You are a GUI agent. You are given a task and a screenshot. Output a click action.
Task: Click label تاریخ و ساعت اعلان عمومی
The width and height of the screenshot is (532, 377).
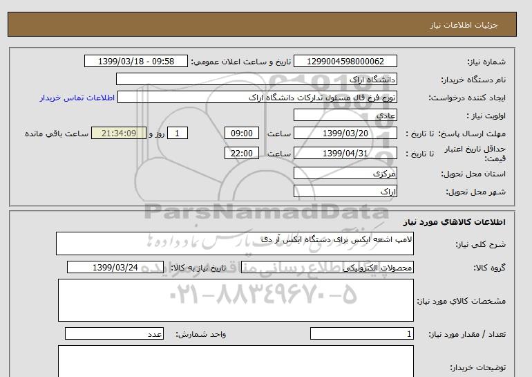241,62
